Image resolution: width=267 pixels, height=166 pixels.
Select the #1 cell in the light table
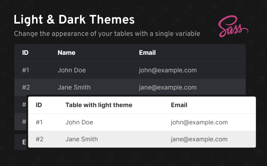point(39,122)
